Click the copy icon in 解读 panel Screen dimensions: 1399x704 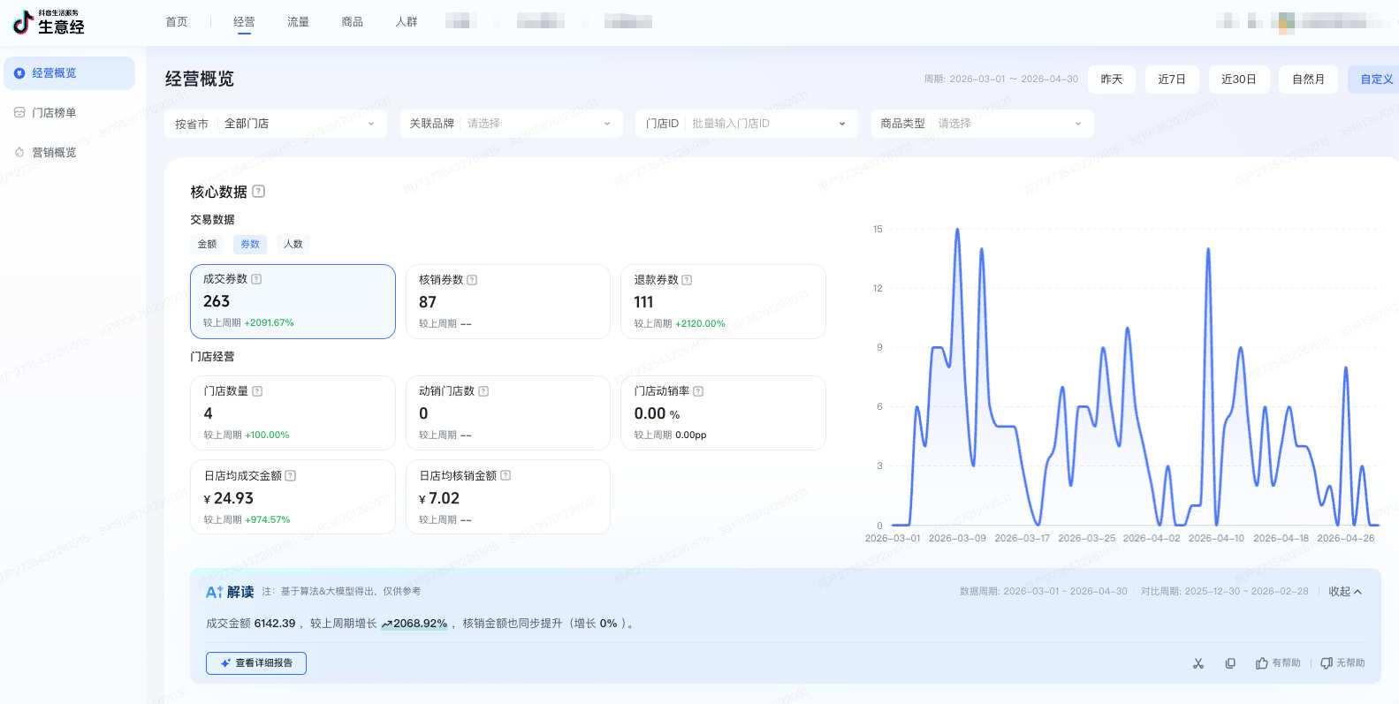click(x=1230, y=663)
